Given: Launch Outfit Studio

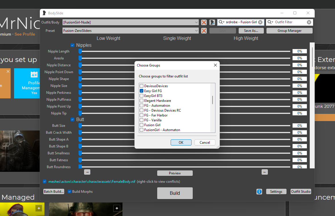Looking at the screenshot, I should (301, 192).
